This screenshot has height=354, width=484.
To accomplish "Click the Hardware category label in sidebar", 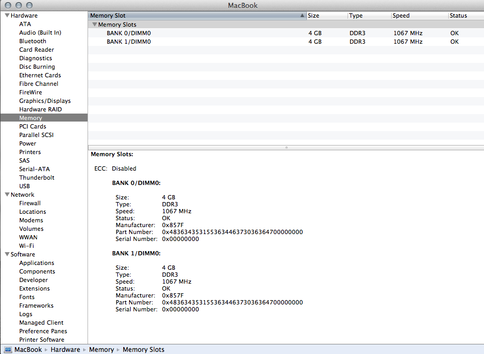I will pyautogui.click(x=24, y=15).
